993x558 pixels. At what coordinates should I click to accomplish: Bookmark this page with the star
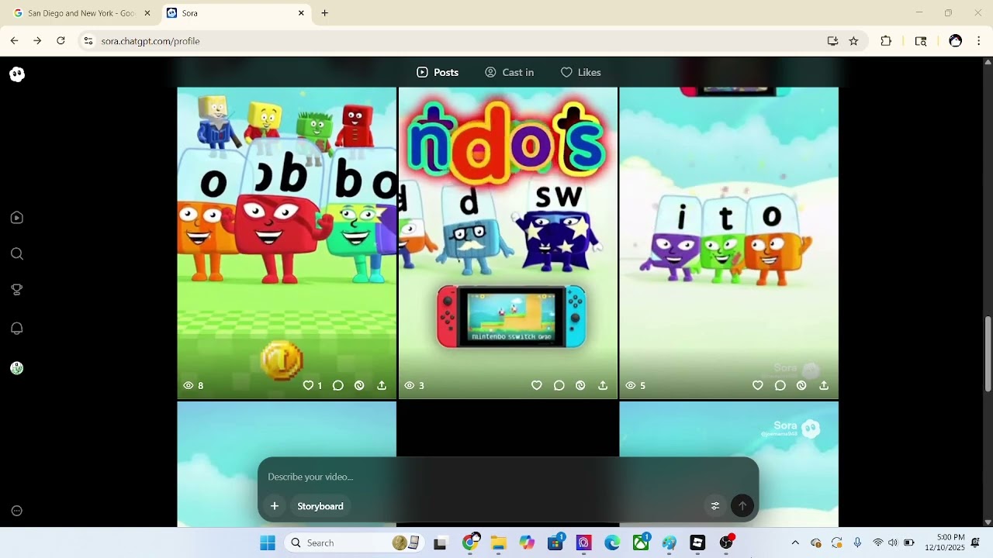(x=853, y=41)
